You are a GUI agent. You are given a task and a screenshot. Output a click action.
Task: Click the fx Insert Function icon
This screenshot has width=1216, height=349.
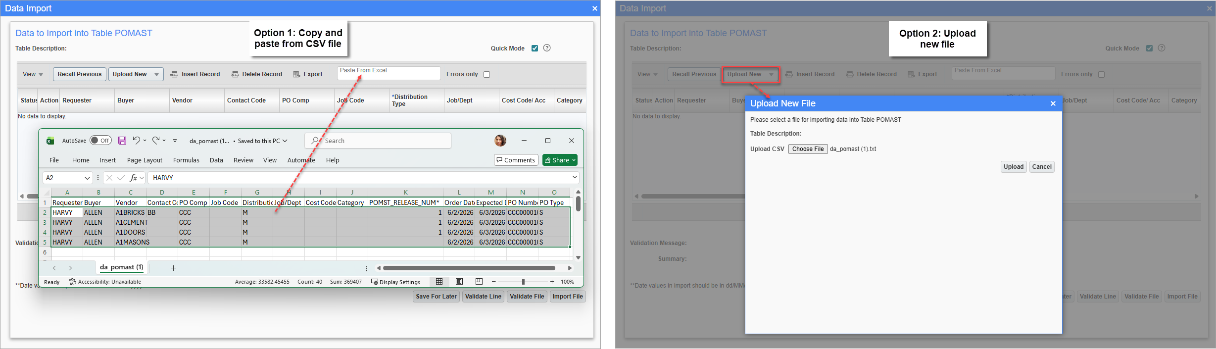pyautogui.click(x=133, y=178)
